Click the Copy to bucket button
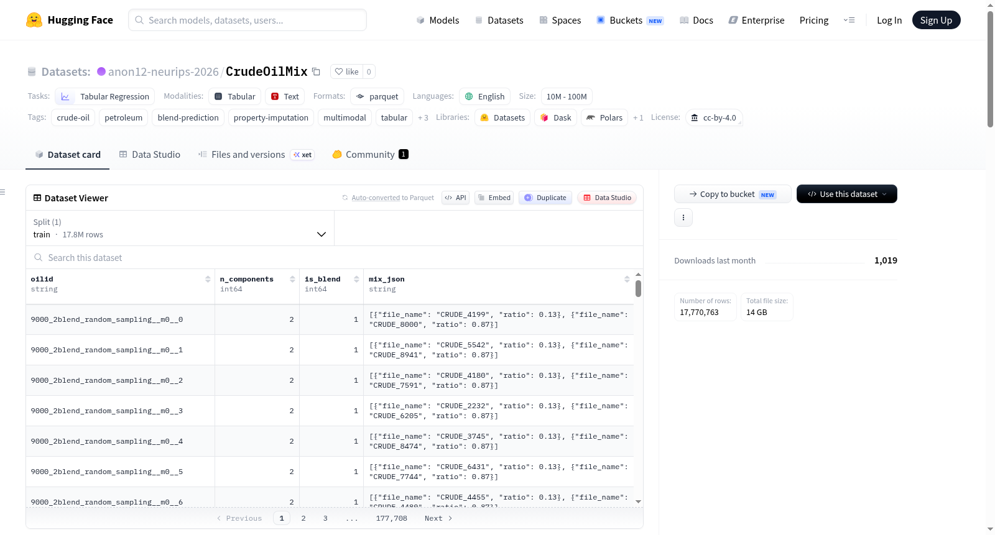This screenshot has height=535, width=995. click(733, 194)
